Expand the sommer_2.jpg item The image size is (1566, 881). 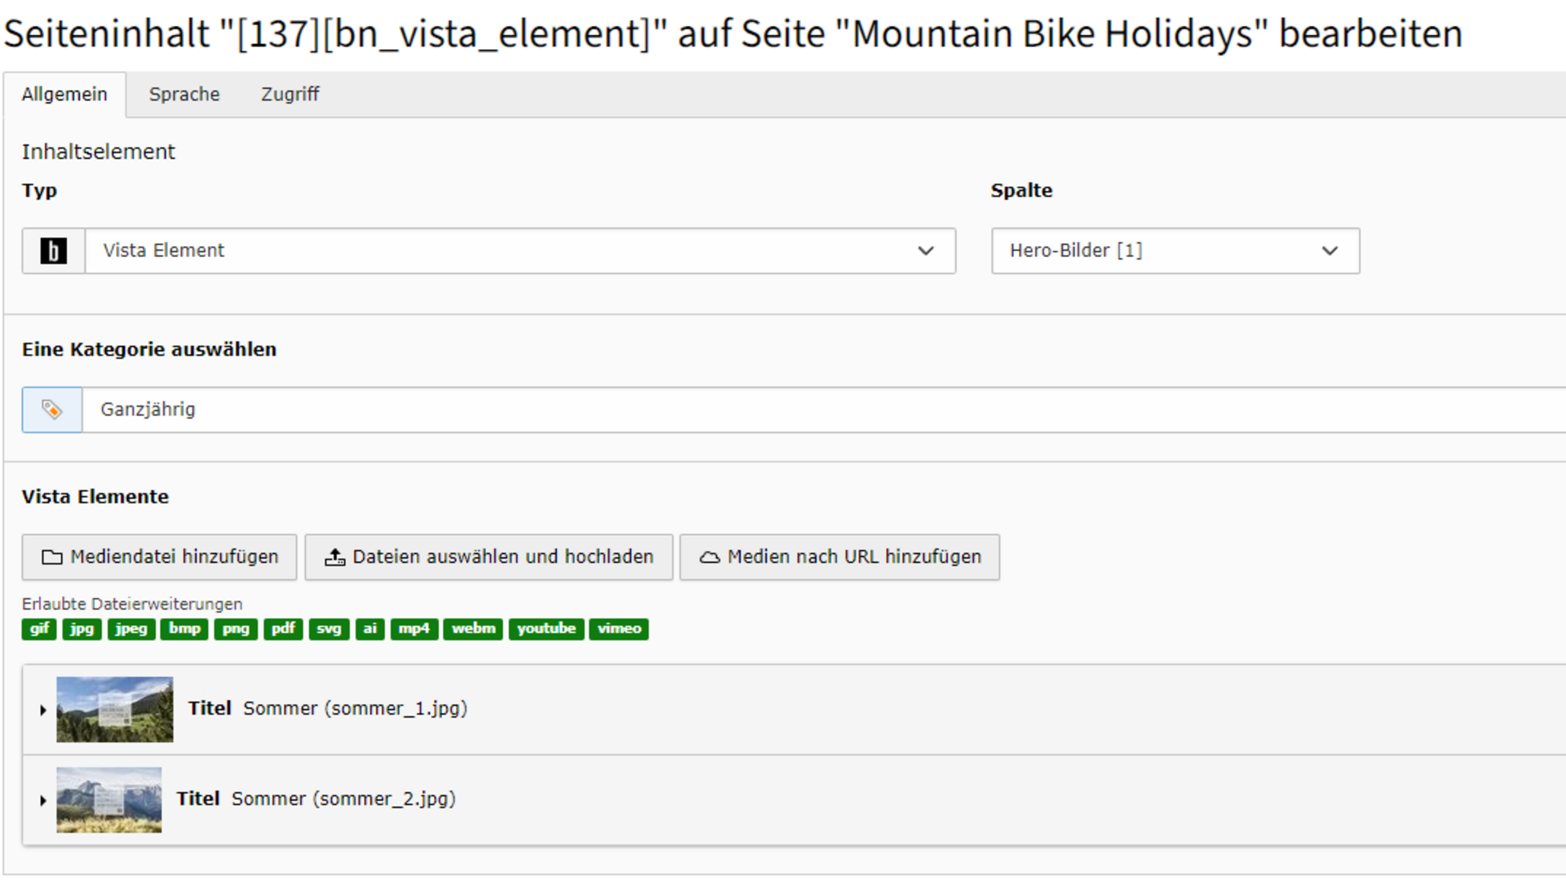pyautogui.click(x=43, y=800)
